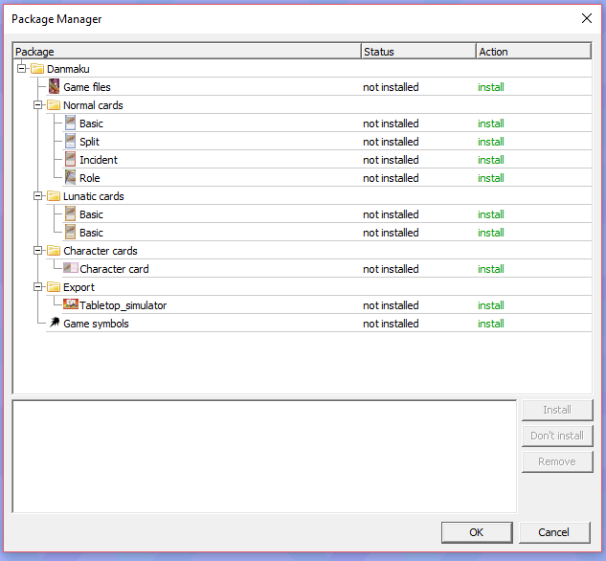
Task: Click install action for Split
Action: pos(491,142)
